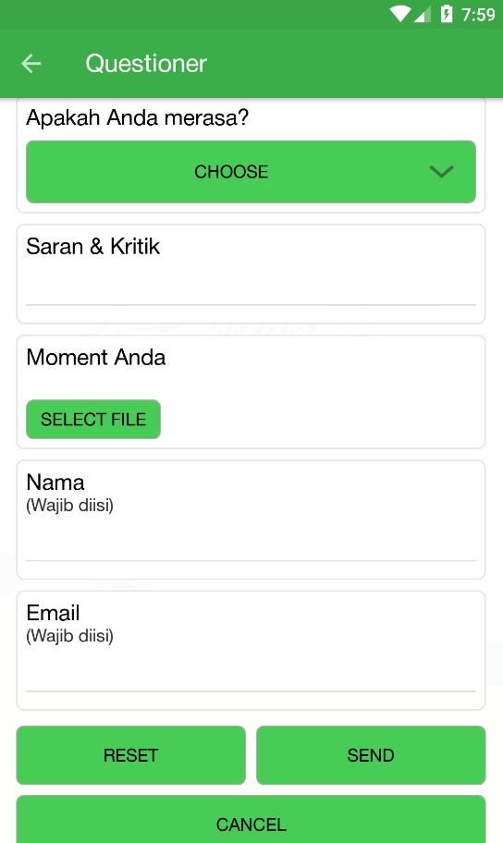The image size is (503, 843).
Task: Tap the 7:59 clock in status bar
Action: pos(478,15)
